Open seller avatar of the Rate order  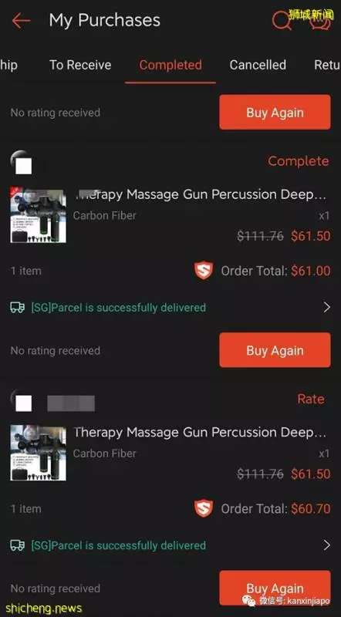point(21,400)
